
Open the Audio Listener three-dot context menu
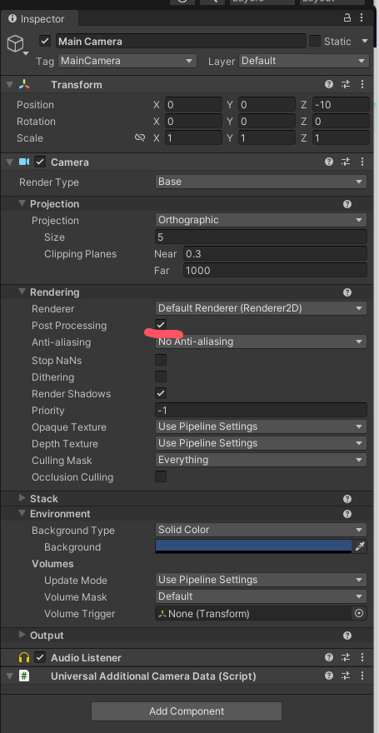362,657
